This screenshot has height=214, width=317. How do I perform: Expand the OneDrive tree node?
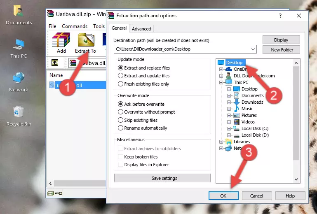pyautogui.click(x=221, y=69)
